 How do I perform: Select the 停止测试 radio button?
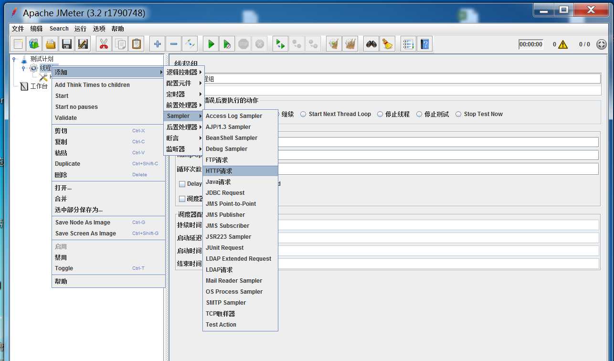pos(419,114)
